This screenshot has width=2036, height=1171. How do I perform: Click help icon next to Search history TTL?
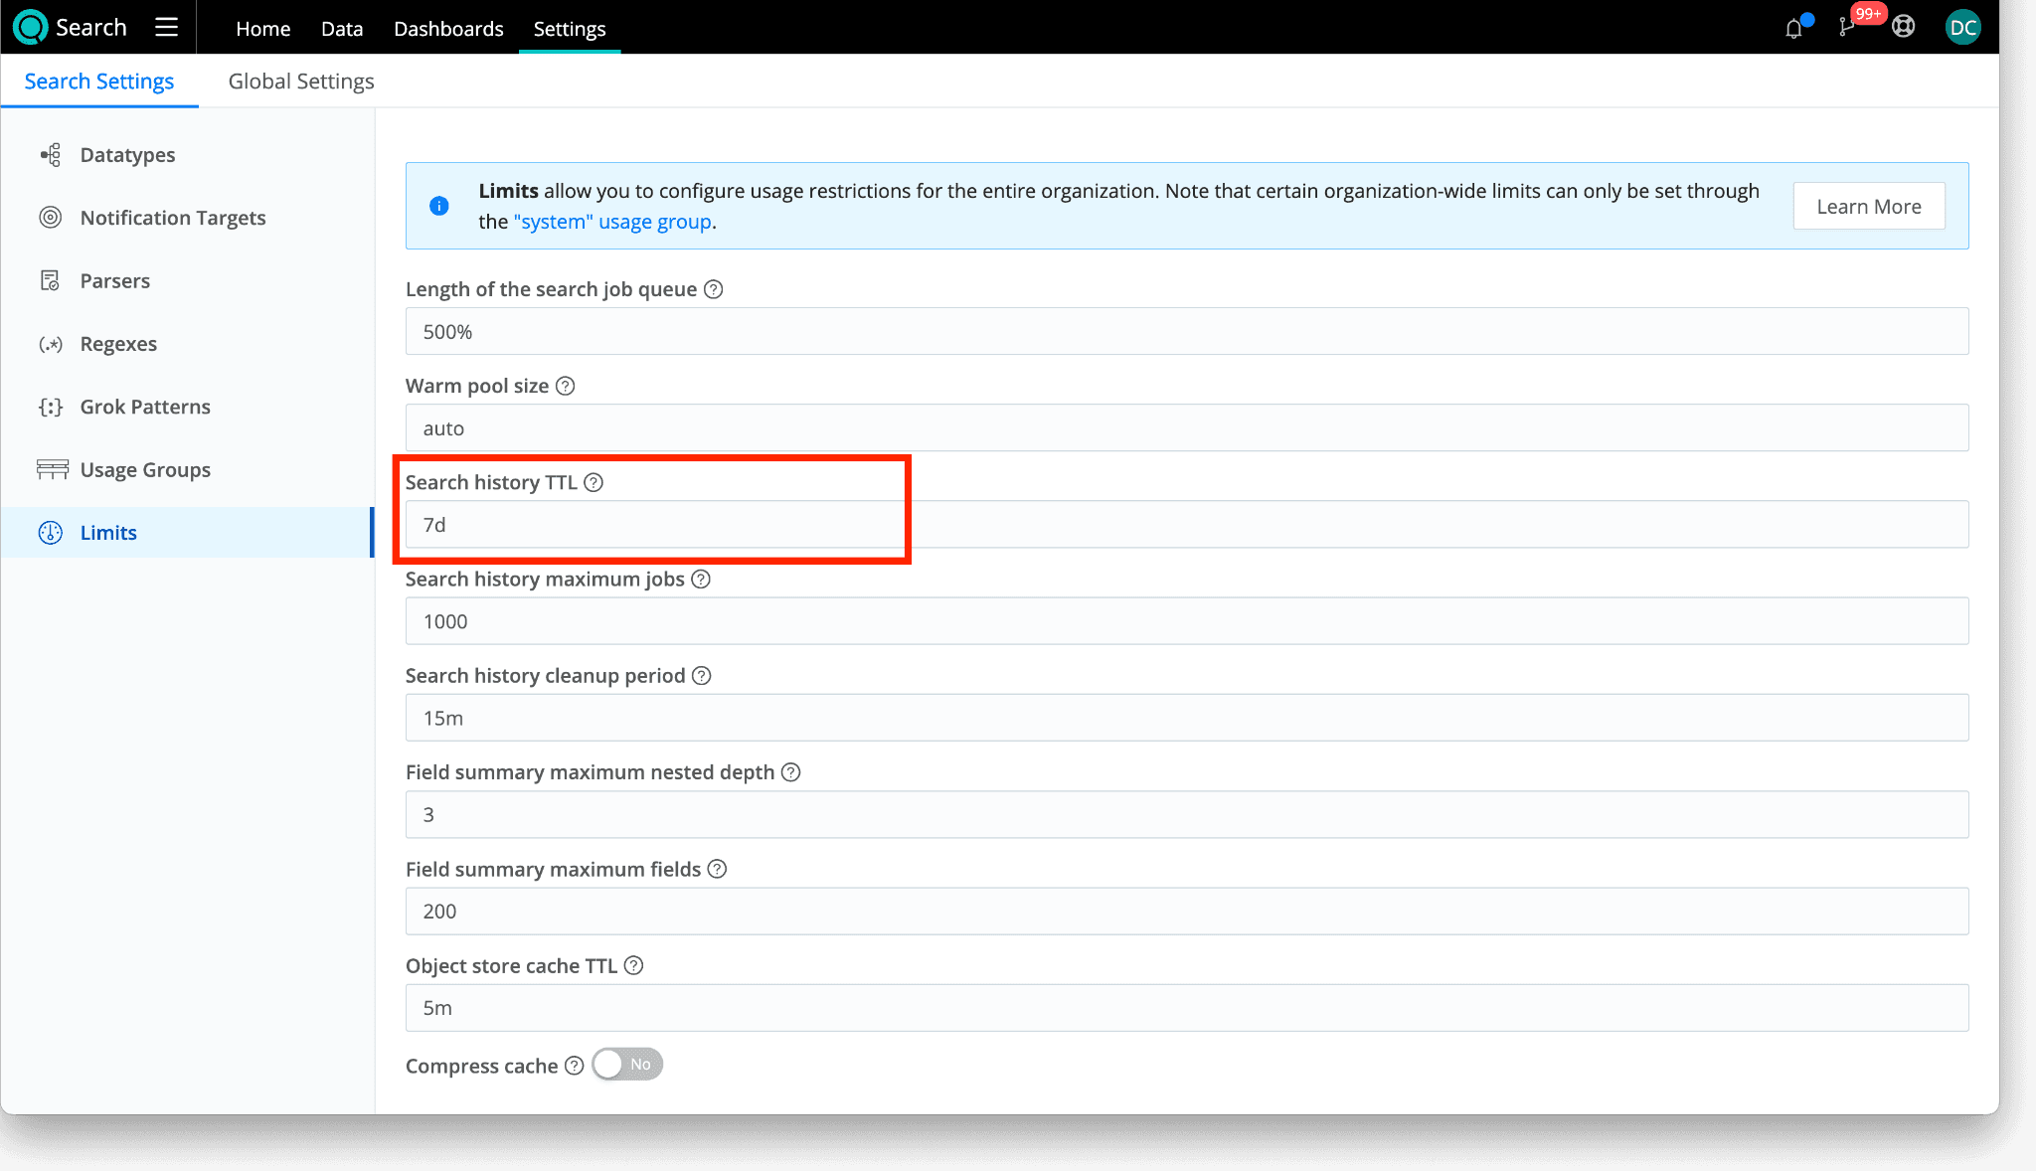pyautogui.click(x=594, y=482)
